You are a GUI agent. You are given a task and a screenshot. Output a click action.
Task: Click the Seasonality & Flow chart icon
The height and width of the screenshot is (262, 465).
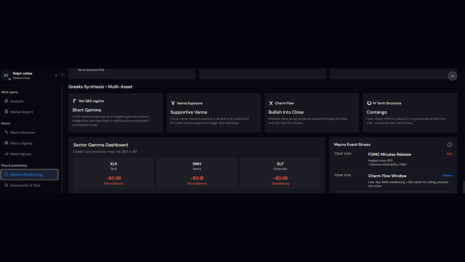[x=6, y=185]
